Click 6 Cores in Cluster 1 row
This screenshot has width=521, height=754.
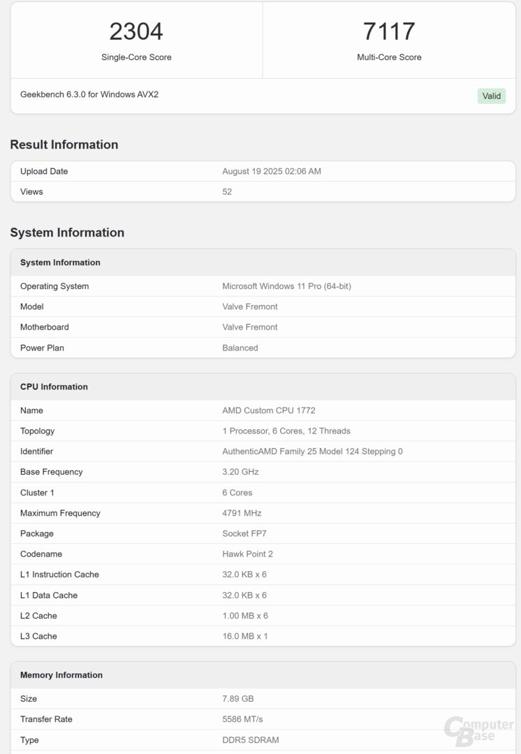(237, 492)
